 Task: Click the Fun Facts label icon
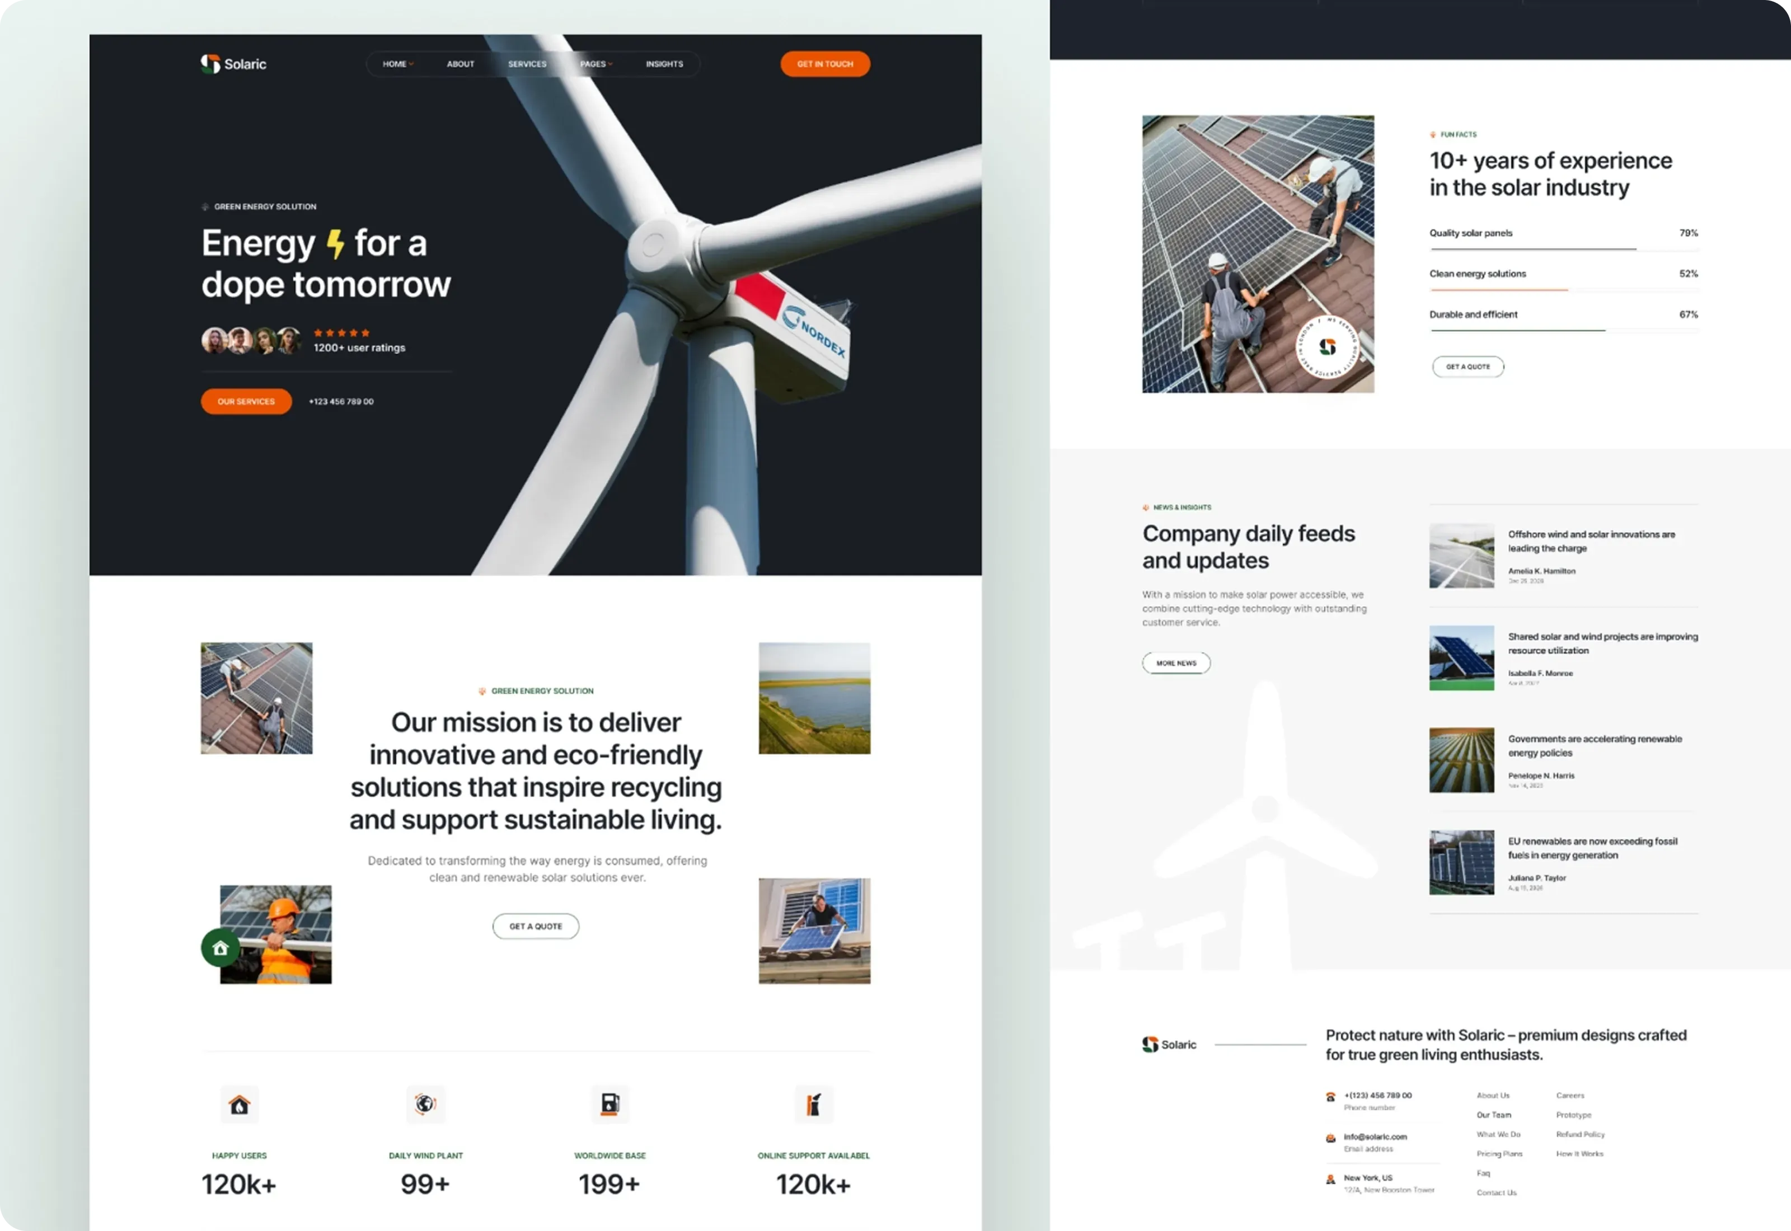(1433, 134)
